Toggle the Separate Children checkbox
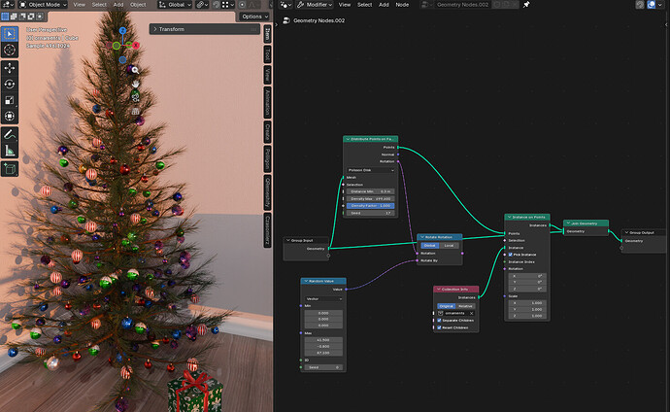This screenshot has height=412, width=670. tap(439, 320)
